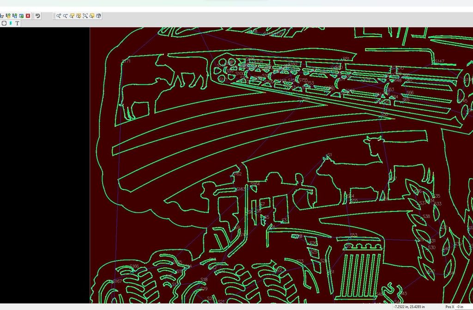Click the S1 label above the cow
This screenshot has height=310, width=473.
329,155
